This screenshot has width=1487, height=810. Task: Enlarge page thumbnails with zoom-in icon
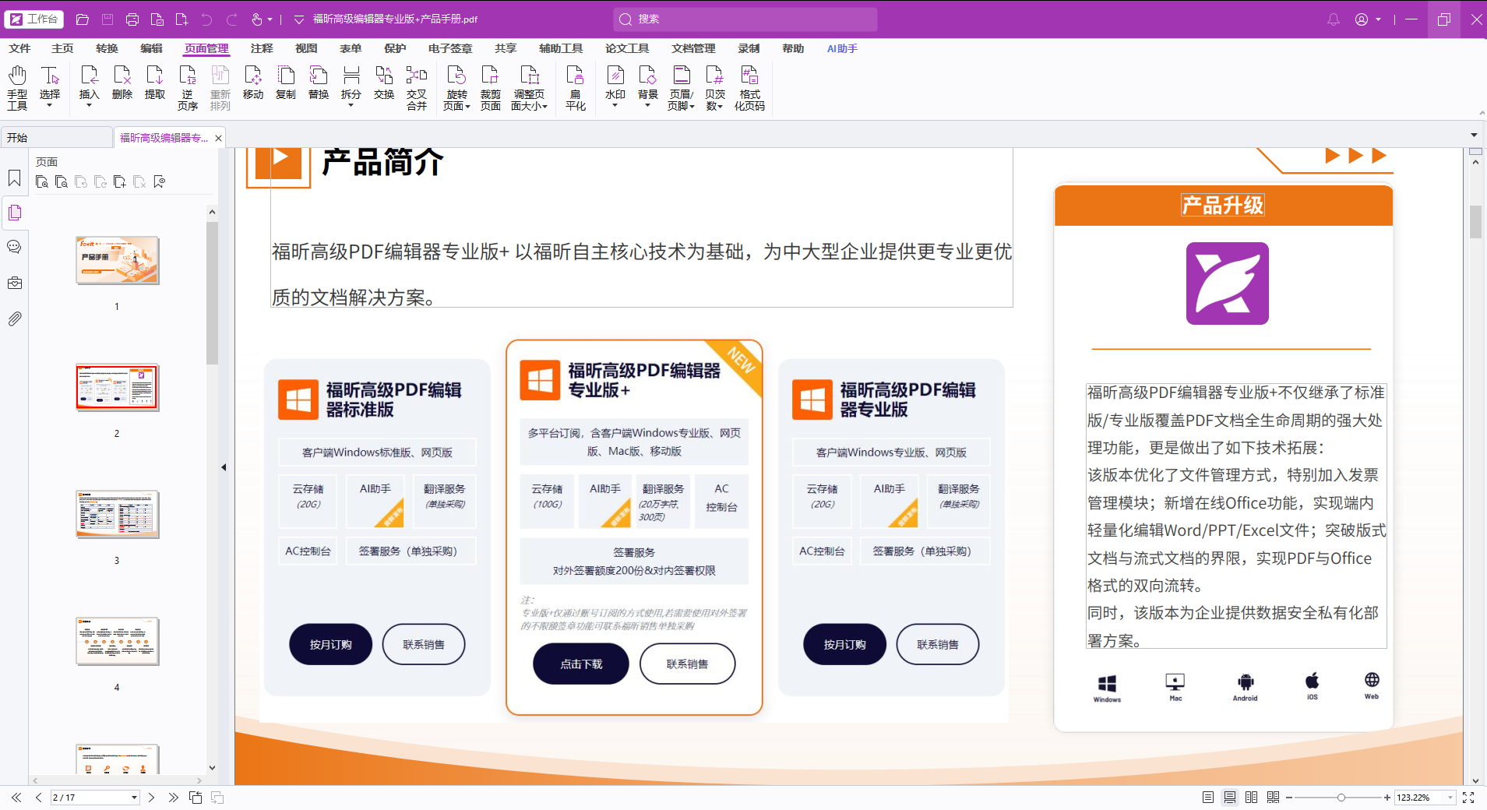click(42, 182)
